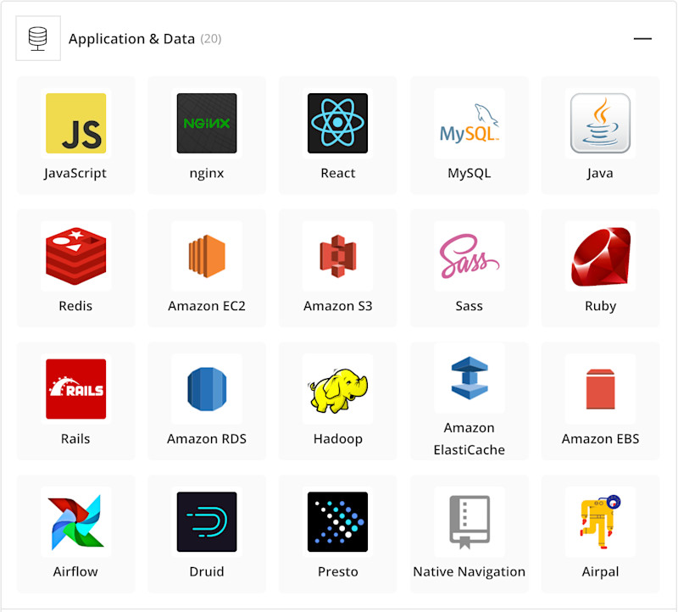Select the Presto text label
Image resolution: width=678 pixels, height=612 pixels.
[x=337, y=571]
